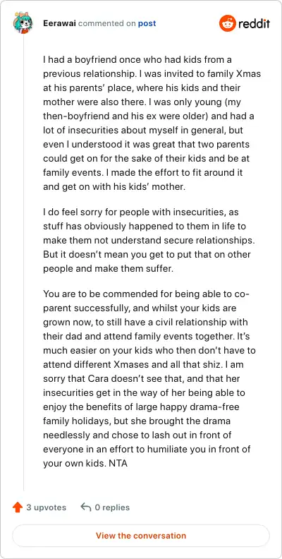This screenshot has width=282, height=559.
Task: Click the 'View the conversation' button
Action: [141, 536]
